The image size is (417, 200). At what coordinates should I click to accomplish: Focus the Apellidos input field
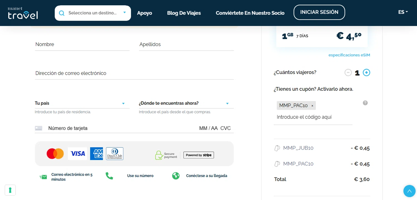[x=186, y=45]
